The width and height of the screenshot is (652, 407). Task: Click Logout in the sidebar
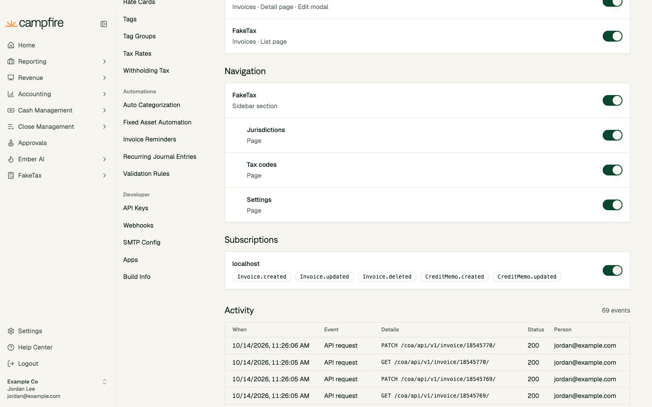[28, 364]
